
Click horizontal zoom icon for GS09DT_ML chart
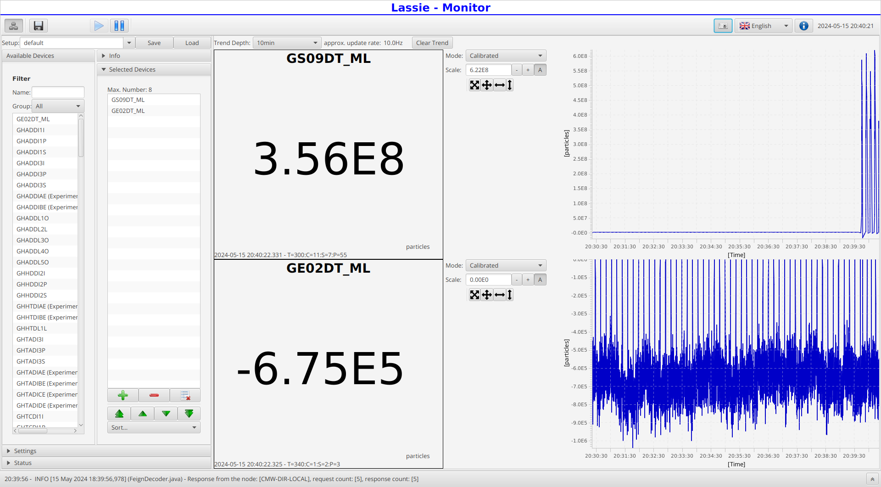click(x=500, y=85)
